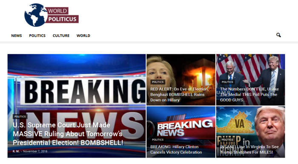Click the POLITICS tag on poll numbers story
The width and height of the screenshot is (298, 164).
click(227, 82)
